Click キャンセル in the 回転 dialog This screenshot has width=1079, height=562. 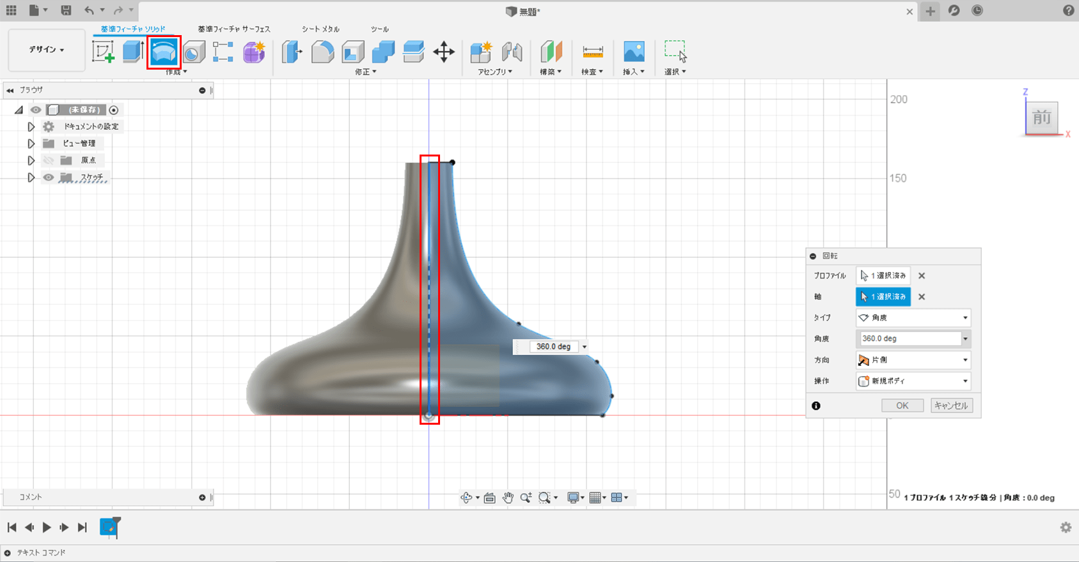[x=951, y=406]
